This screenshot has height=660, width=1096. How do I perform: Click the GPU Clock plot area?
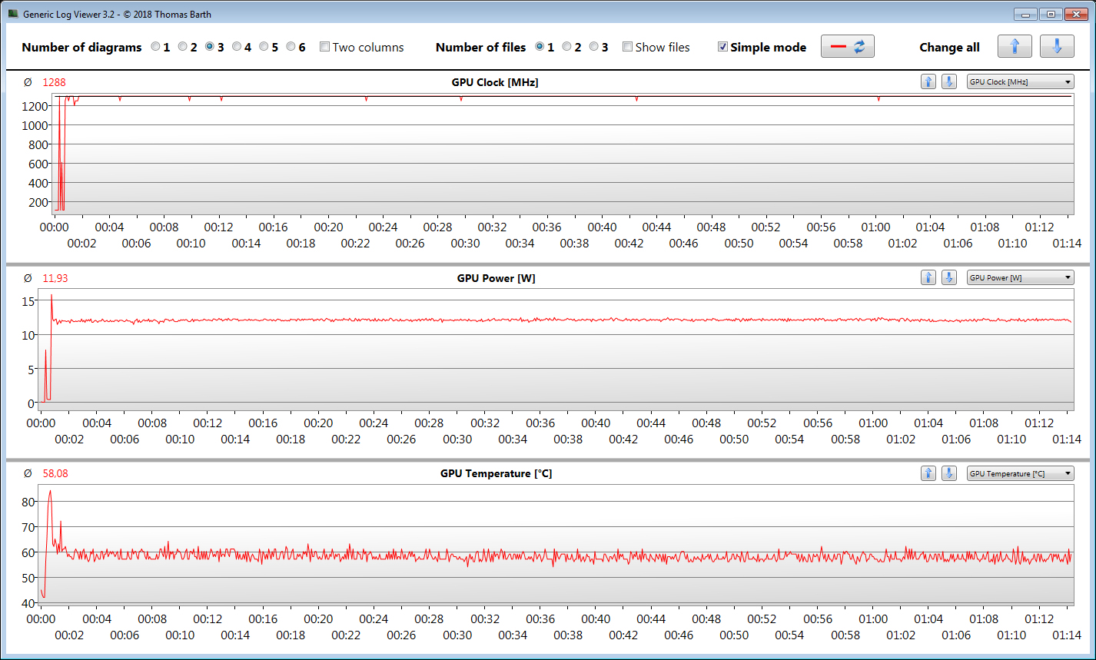pos(563,154)
